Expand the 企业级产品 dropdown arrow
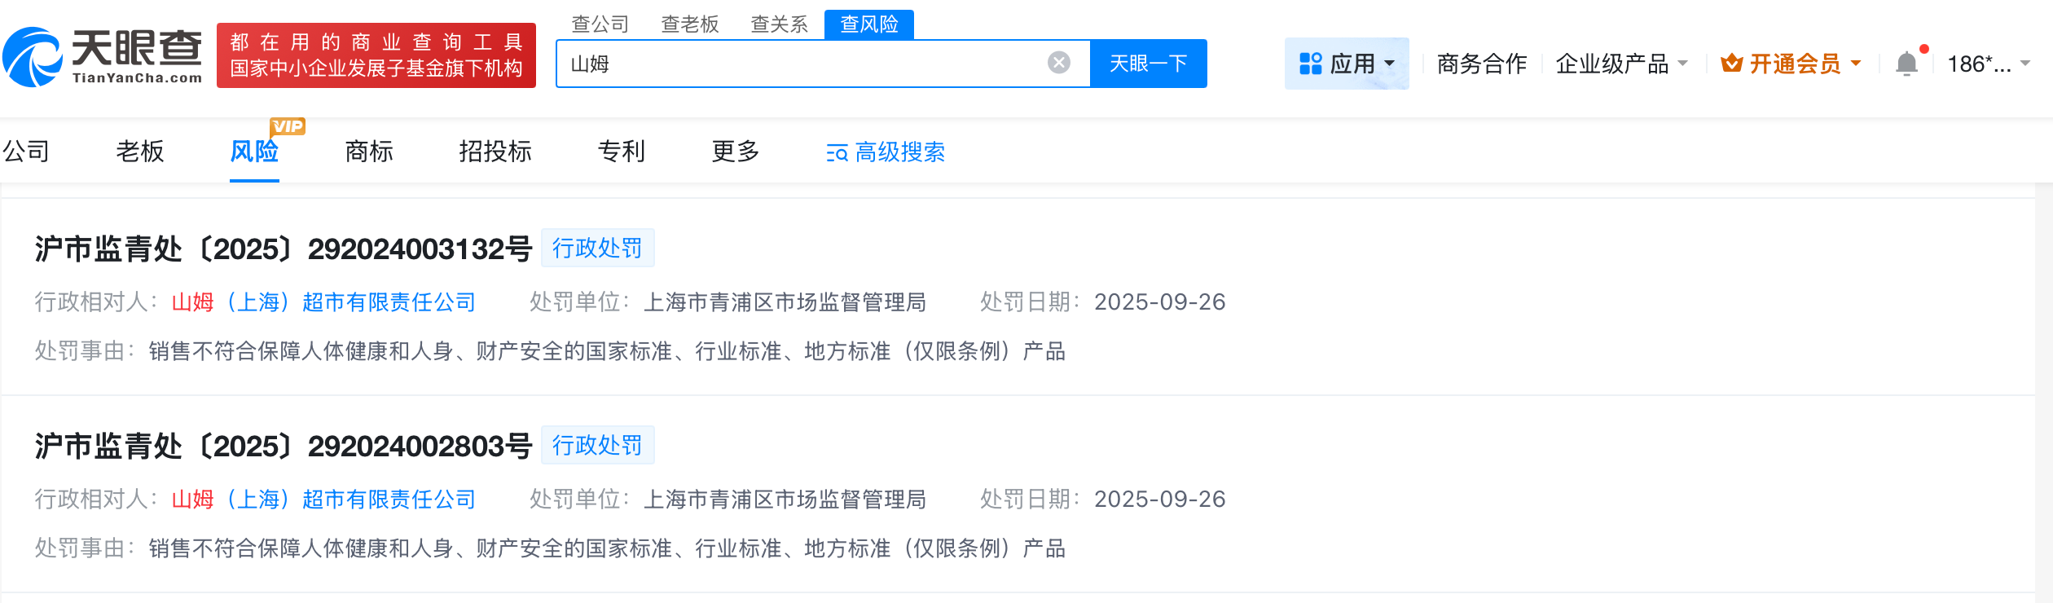2053x603 pixels. [1682, 64]
